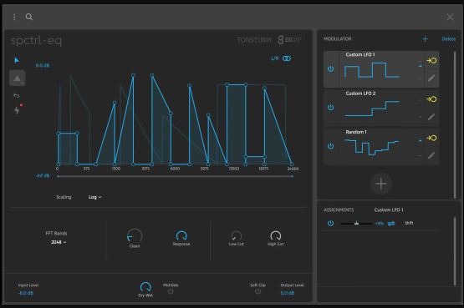Add modulator with large plus button
This screenshot has height=308, width=464.
(381, 184)
